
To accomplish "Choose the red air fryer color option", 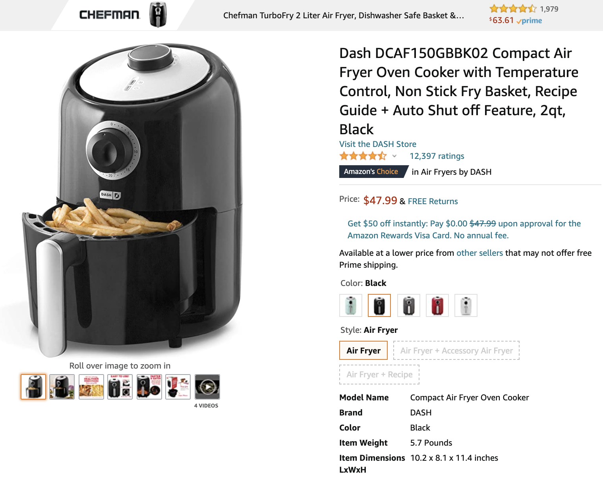I will point(437,305).
